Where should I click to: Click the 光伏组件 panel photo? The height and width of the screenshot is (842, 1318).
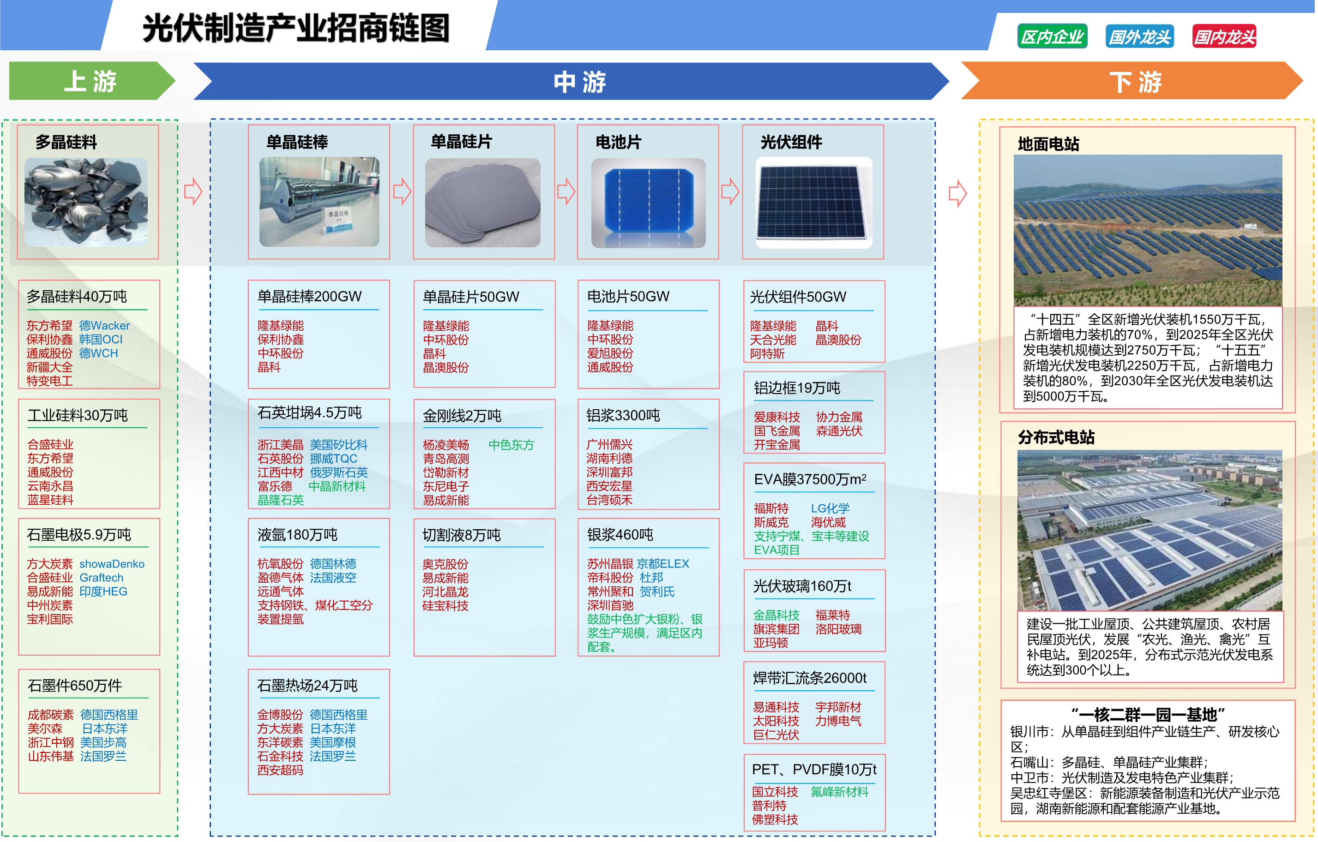[814, 203]
